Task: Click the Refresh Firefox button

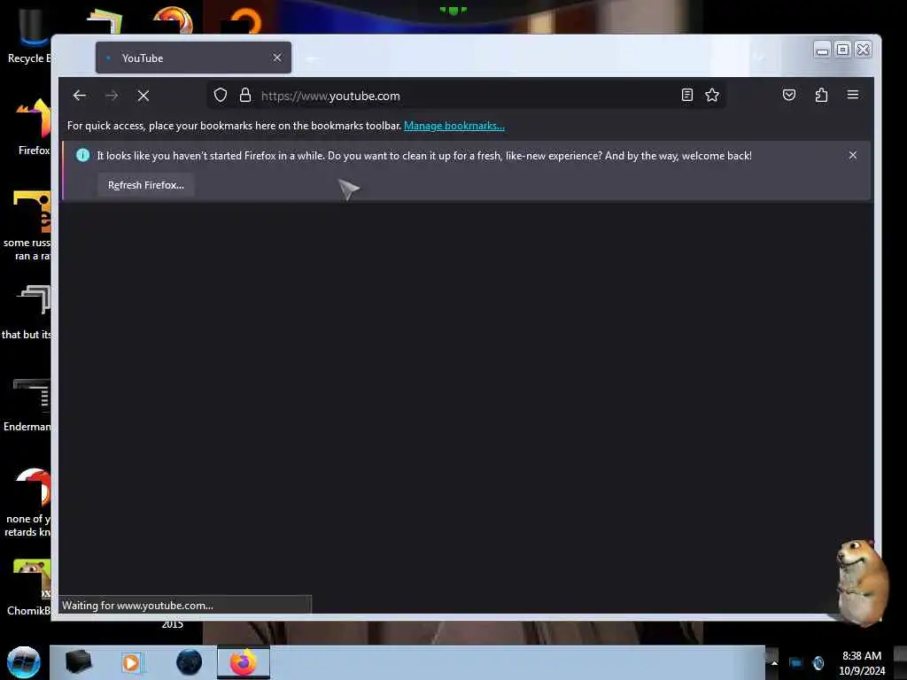Action: click(x=146, y=185)
